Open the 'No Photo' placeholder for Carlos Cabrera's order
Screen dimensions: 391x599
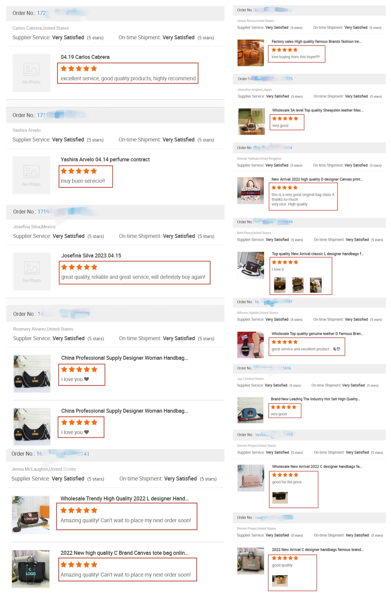(31, 73)
